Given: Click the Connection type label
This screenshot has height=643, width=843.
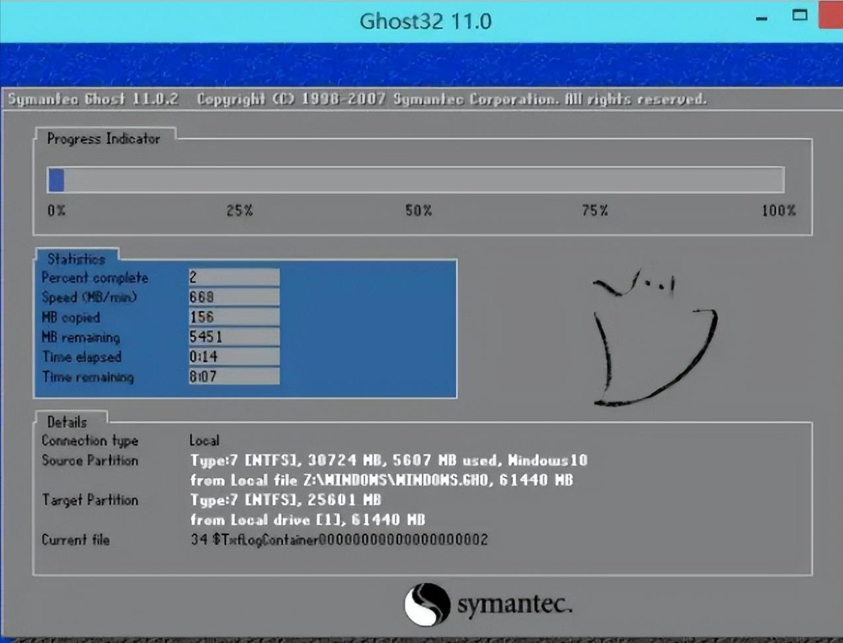Looking at the screenshot, I should tap(90, 441).
